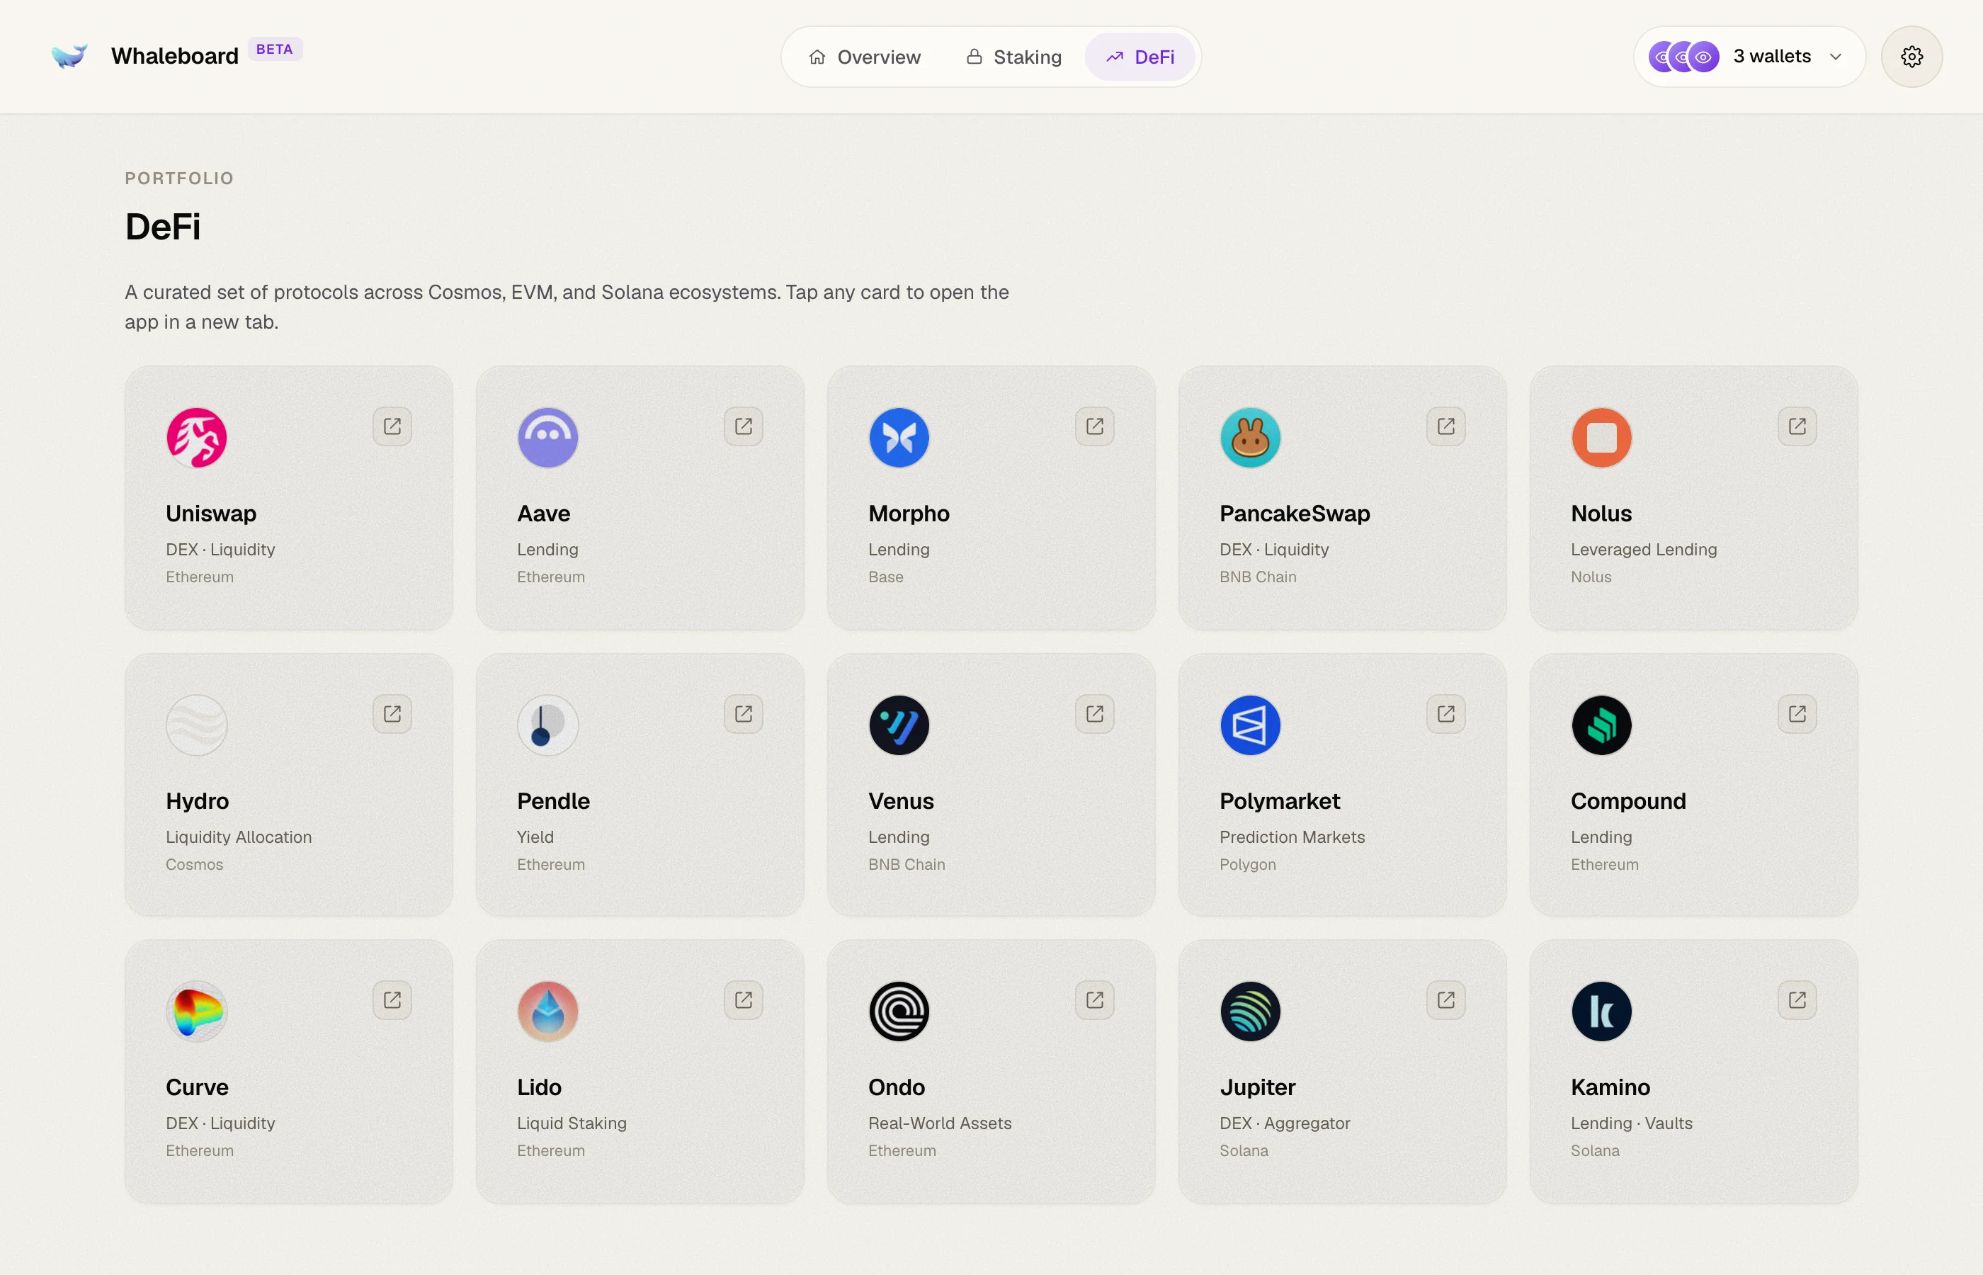Open PancakeSwap's external link icon
The image size is (1983, 1275).
(1446, 426)
